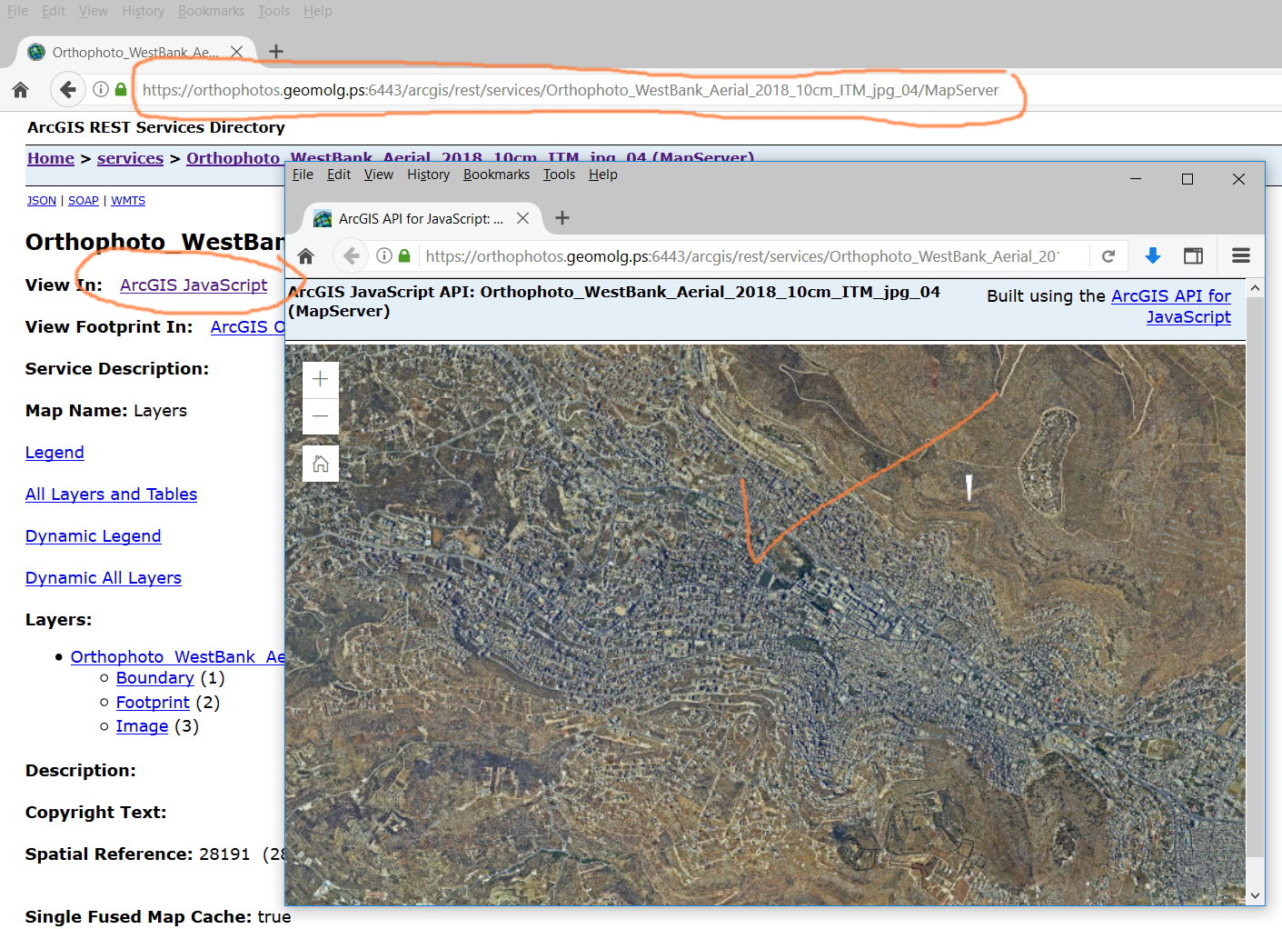Zoom out on the map with minus button
This screenshot has width=1282, height=929.
pyautogui.click(x=320, y=416)
